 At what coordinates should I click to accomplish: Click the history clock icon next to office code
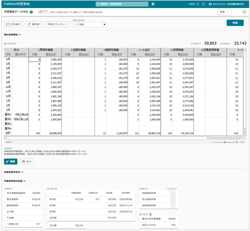pyautogui.click(x=40, y=12)
